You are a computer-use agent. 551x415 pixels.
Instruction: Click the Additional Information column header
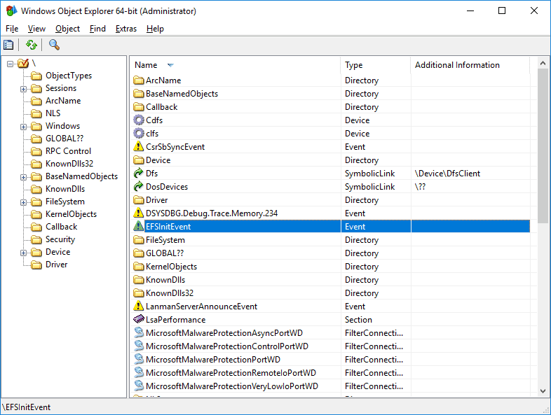click(470, 65)
